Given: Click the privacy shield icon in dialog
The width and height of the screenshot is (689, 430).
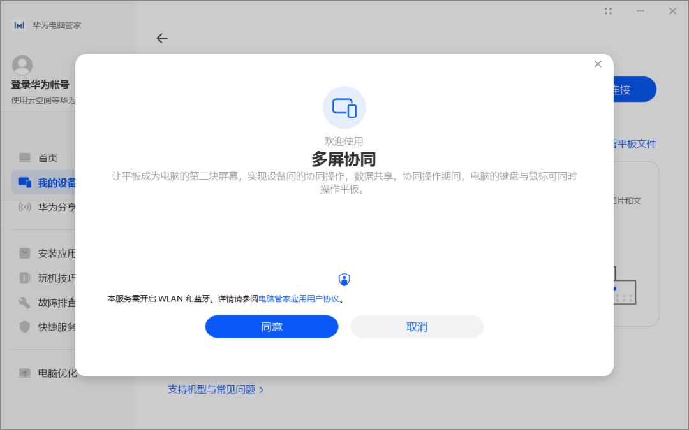Looking at the screenshot, I should coord(344,280).
